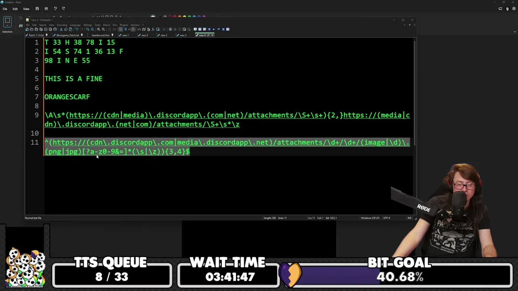Click the 'UTF-8' encoding status bar field
Image resolution: width=518 pixels, height=291 pixels.
pyautogui.click(x=387, y=218)
